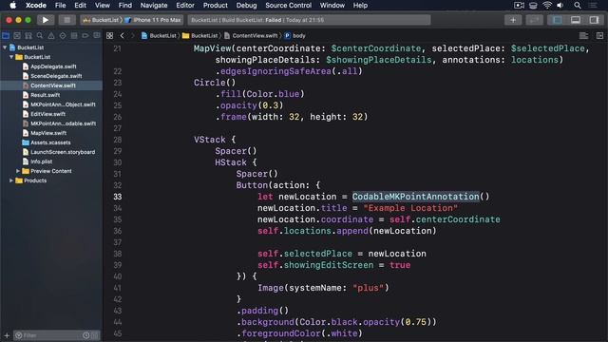This screenshot has width=608, height=342.
Task: Go back in editor history
Action: (123, 36)
